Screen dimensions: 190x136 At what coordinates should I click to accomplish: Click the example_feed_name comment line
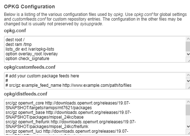[x=68, y=85]
